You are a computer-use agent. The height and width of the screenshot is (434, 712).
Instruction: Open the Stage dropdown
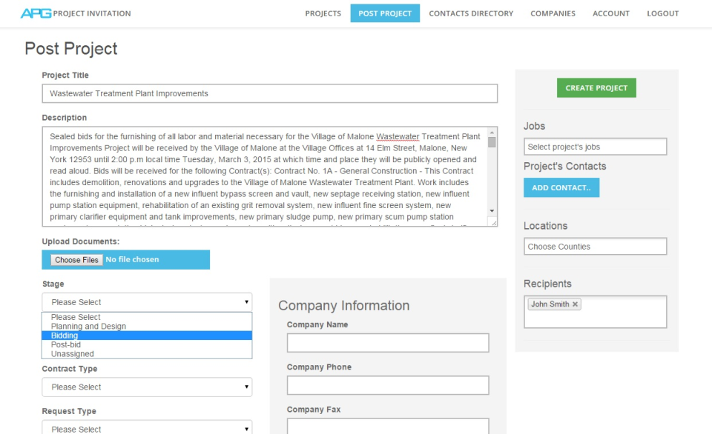click(x=147, y=302)
